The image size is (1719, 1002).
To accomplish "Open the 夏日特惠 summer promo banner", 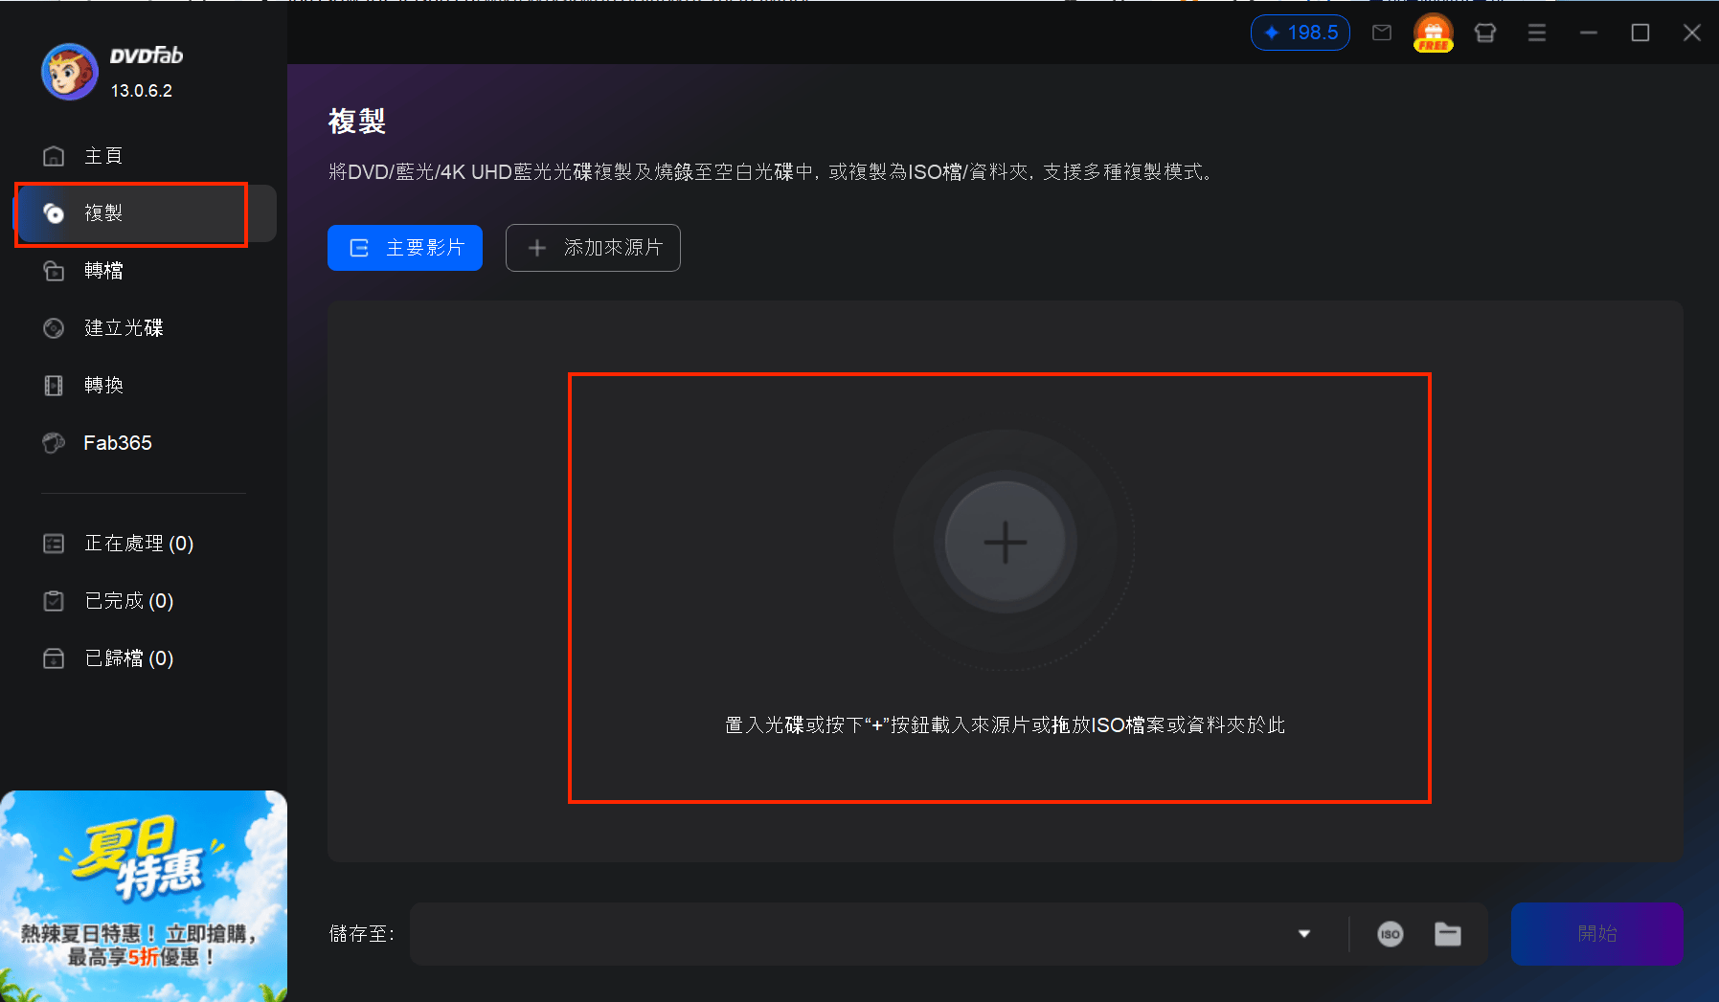I will coord(144,896).
